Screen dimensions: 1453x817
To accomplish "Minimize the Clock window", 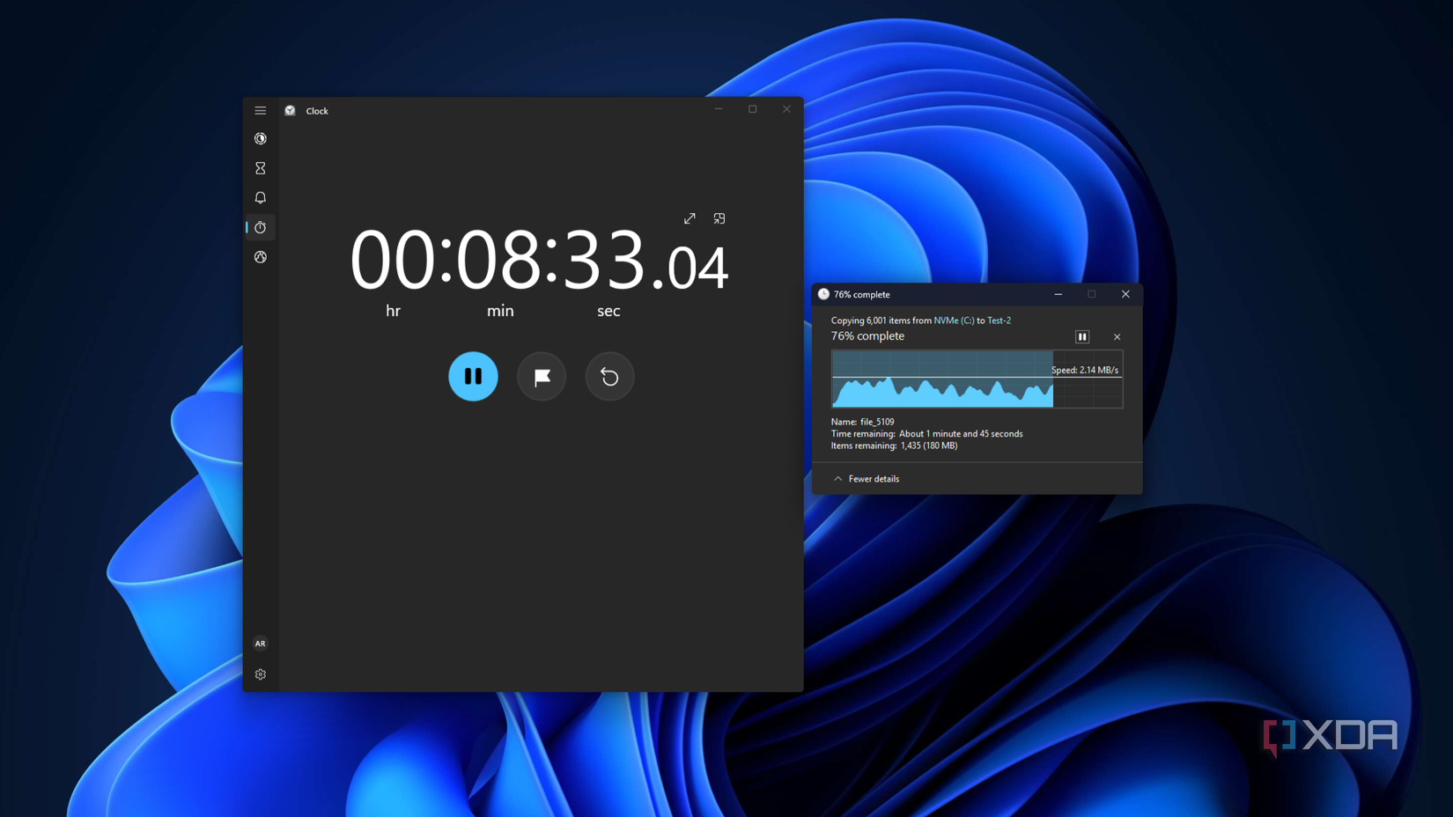I will click(719, 109).
